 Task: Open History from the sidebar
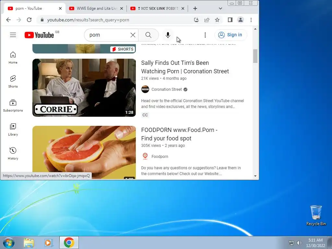coord(13,153)
